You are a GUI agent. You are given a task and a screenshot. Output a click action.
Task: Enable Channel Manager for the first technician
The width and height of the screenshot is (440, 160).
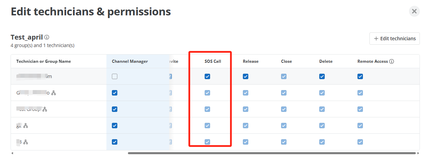[x=115, y=76]
